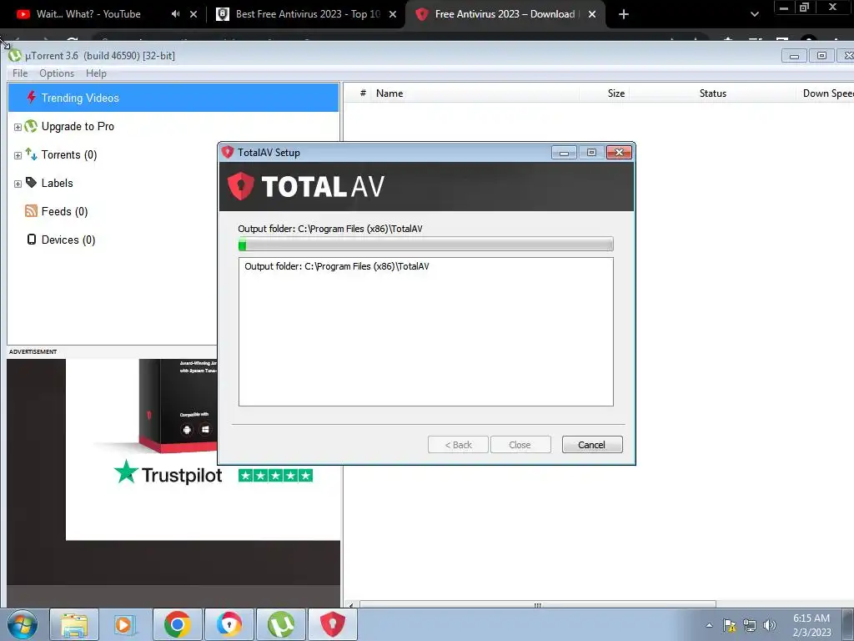
Task: Sort torrent list by # column
Action: (363, 93)
